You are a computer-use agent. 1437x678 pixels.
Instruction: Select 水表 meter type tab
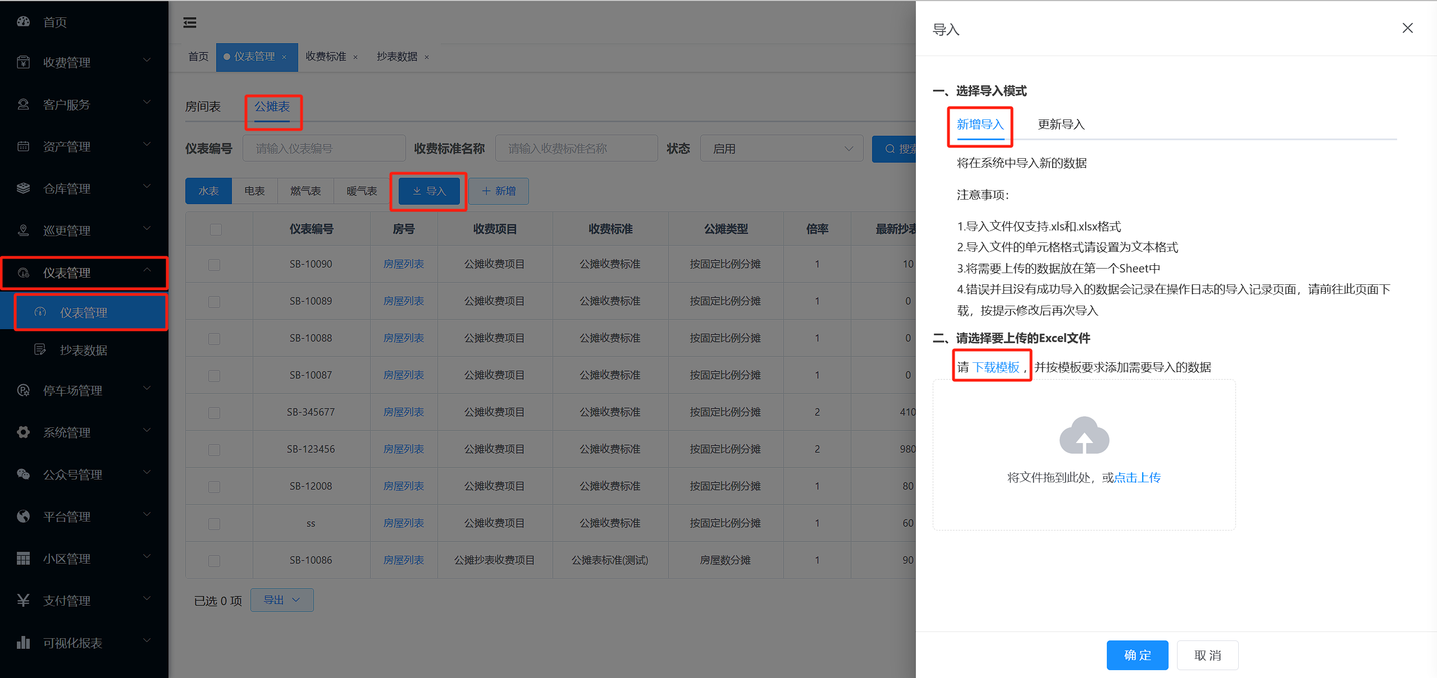[208, 191]
